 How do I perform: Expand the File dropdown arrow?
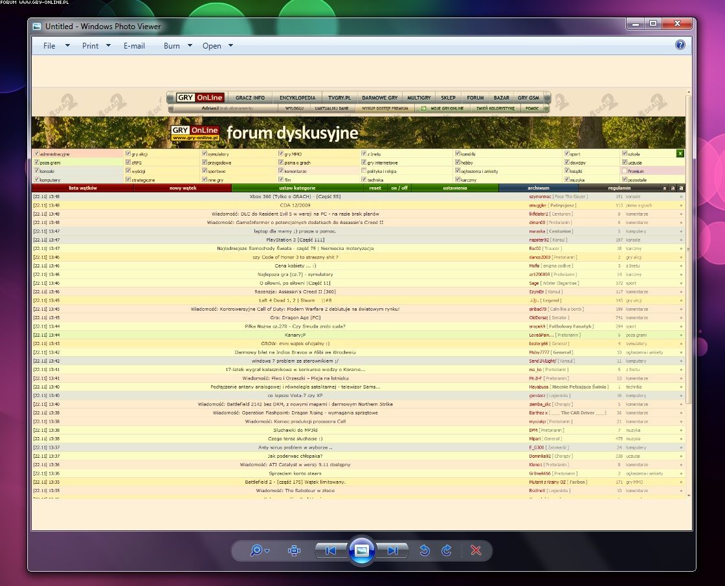click(x=67, y=45)
